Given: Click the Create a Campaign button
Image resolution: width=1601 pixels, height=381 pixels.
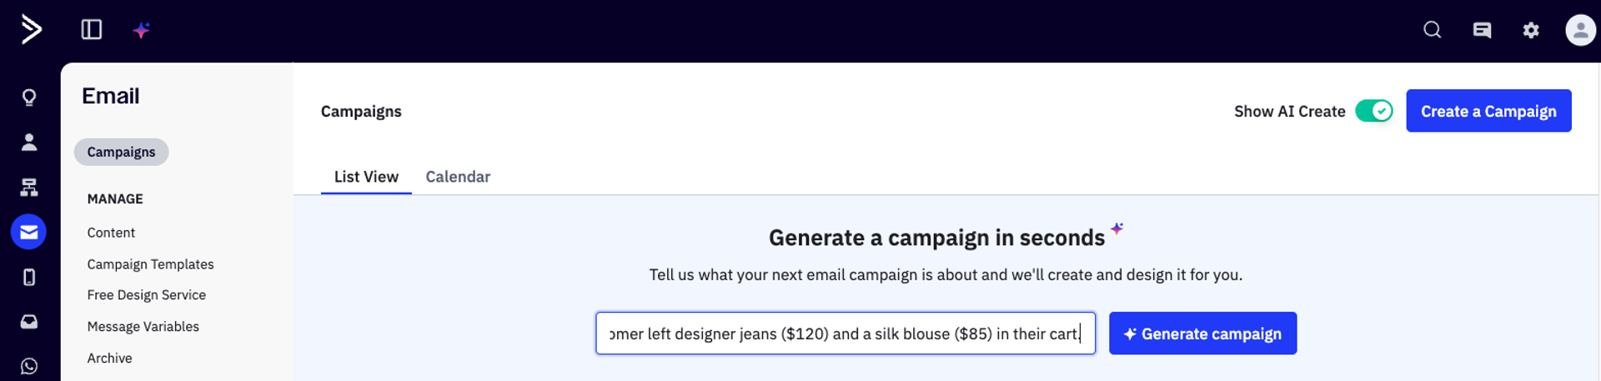Looking at the screenshot, I should [x=1488, y=111].
